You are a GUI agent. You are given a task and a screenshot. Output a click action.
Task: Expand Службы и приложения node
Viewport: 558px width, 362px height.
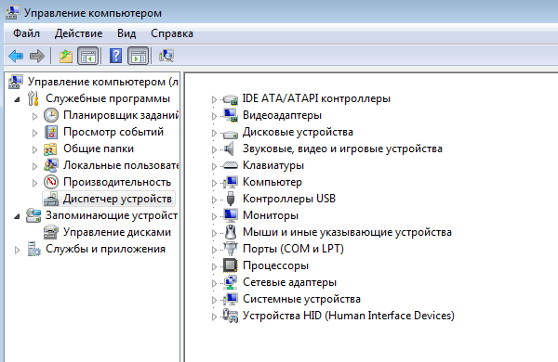(x=17, y=250)
